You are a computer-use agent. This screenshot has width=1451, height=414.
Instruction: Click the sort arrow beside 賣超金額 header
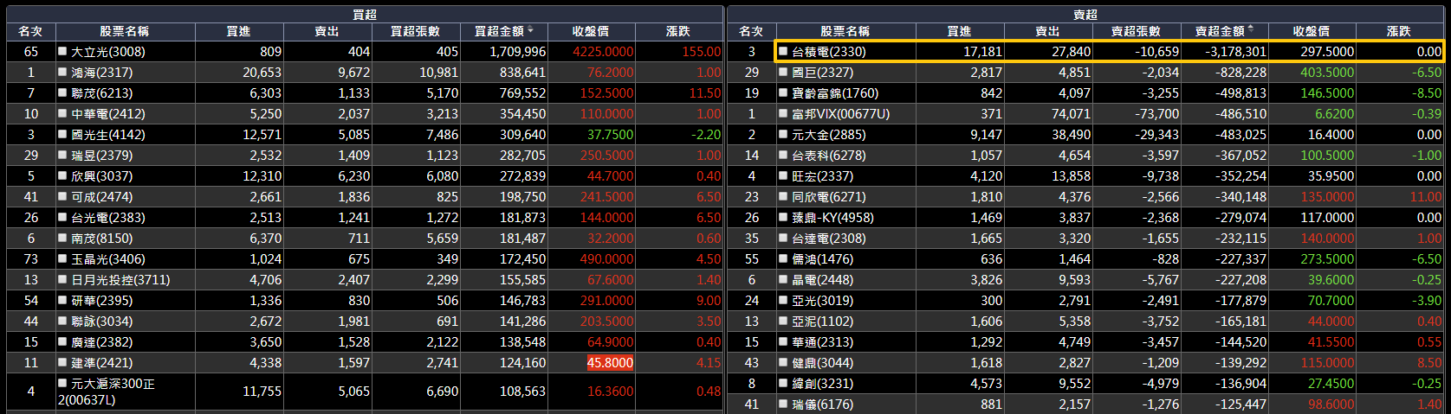[1251, 30]
